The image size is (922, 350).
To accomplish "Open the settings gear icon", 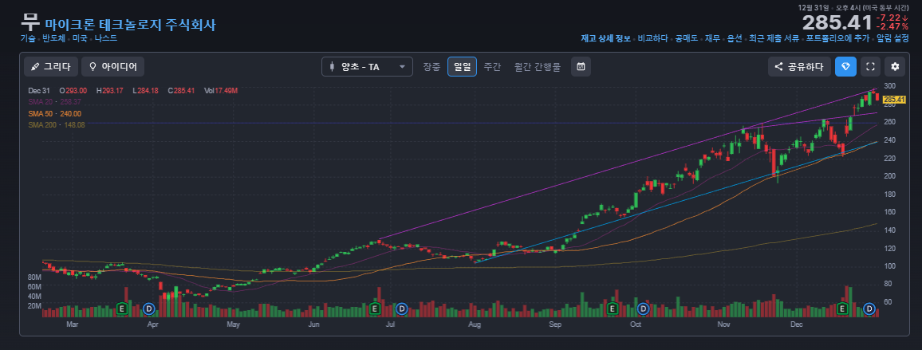I will (895, 66).
